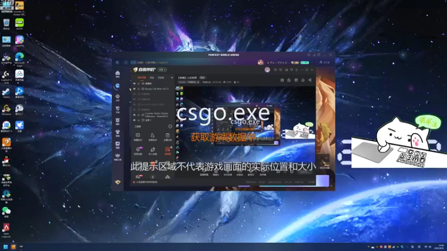Viewport: 447px width, 251px height.
Task: Collapse the toolbox section with circle button
Action: point(170,127)
